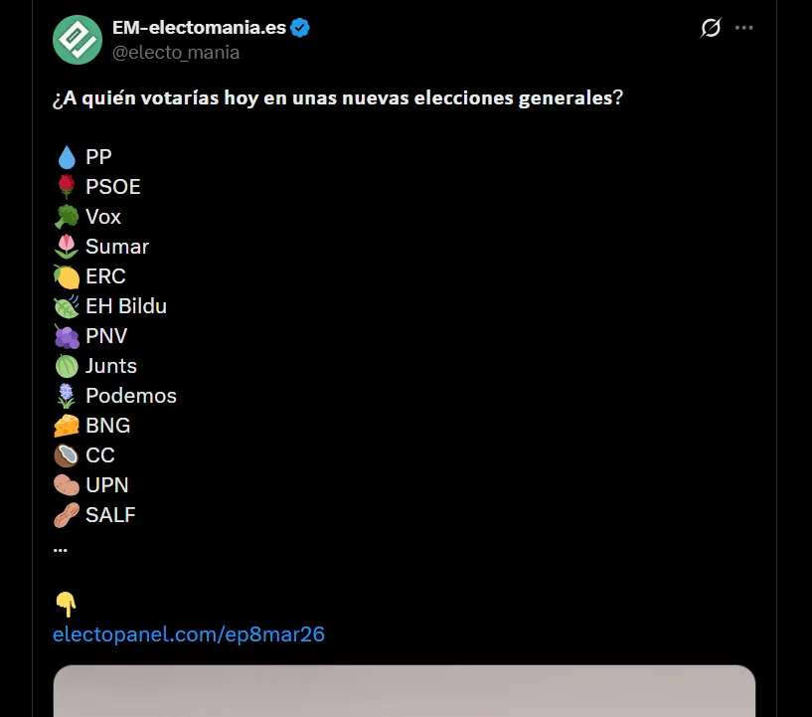Click the EM-electomania.es display name
This screenshot has height=717, width=812.
pyautogui.click(x=199, y=27)
